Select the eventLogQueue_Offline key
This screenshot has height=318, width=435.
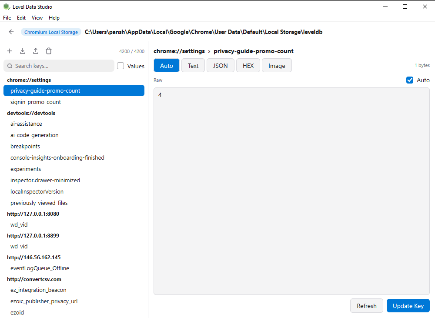pyautogui.click(x=74, y=268)
